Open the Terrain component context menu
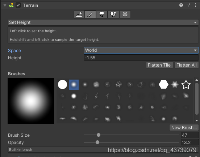This screenshot has height=157, width=200. click(196, 5)
